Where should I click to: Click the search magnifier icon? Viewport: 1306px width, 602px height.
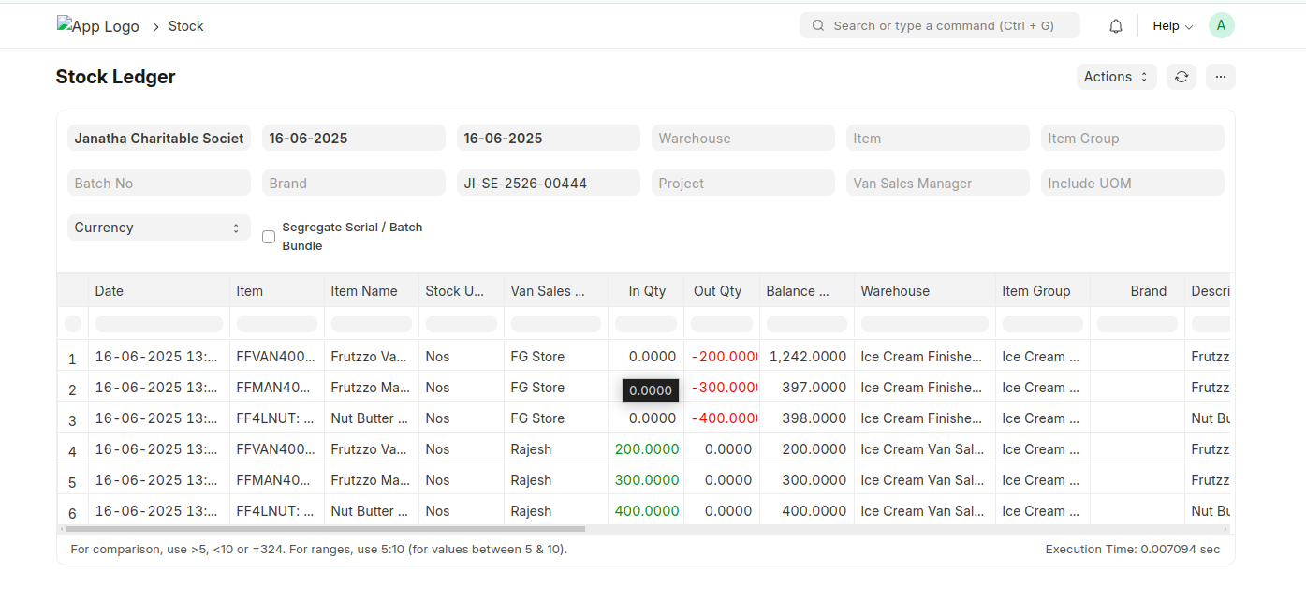(818, 26)
